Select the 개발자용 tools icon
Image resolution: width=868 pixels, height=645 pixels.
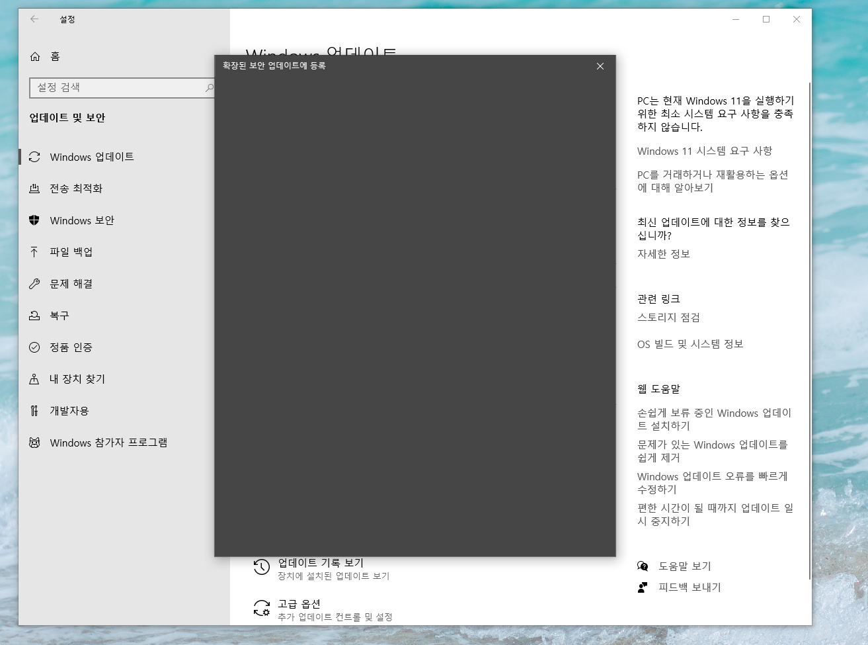coord(34,411)
